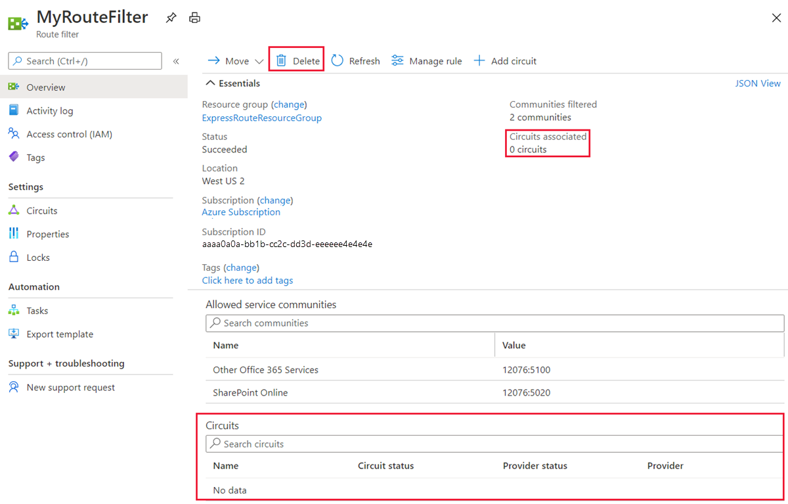Open Manage rule from the toolbar
The image size is (788, 504).
click(x=427, y=60)
